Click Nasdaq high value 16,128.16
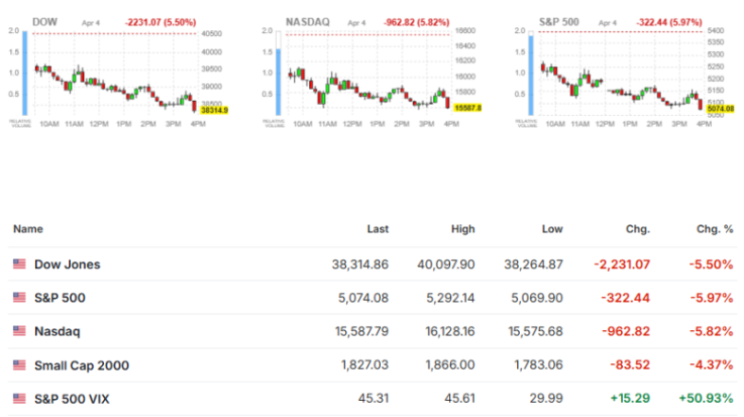744x417 pixels. tap(450, 331)
